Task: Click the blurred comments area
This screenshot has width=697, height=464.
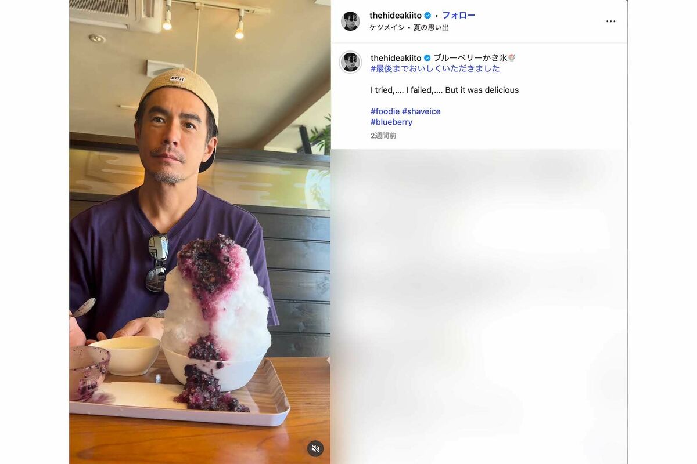Action: coord(479,306)
